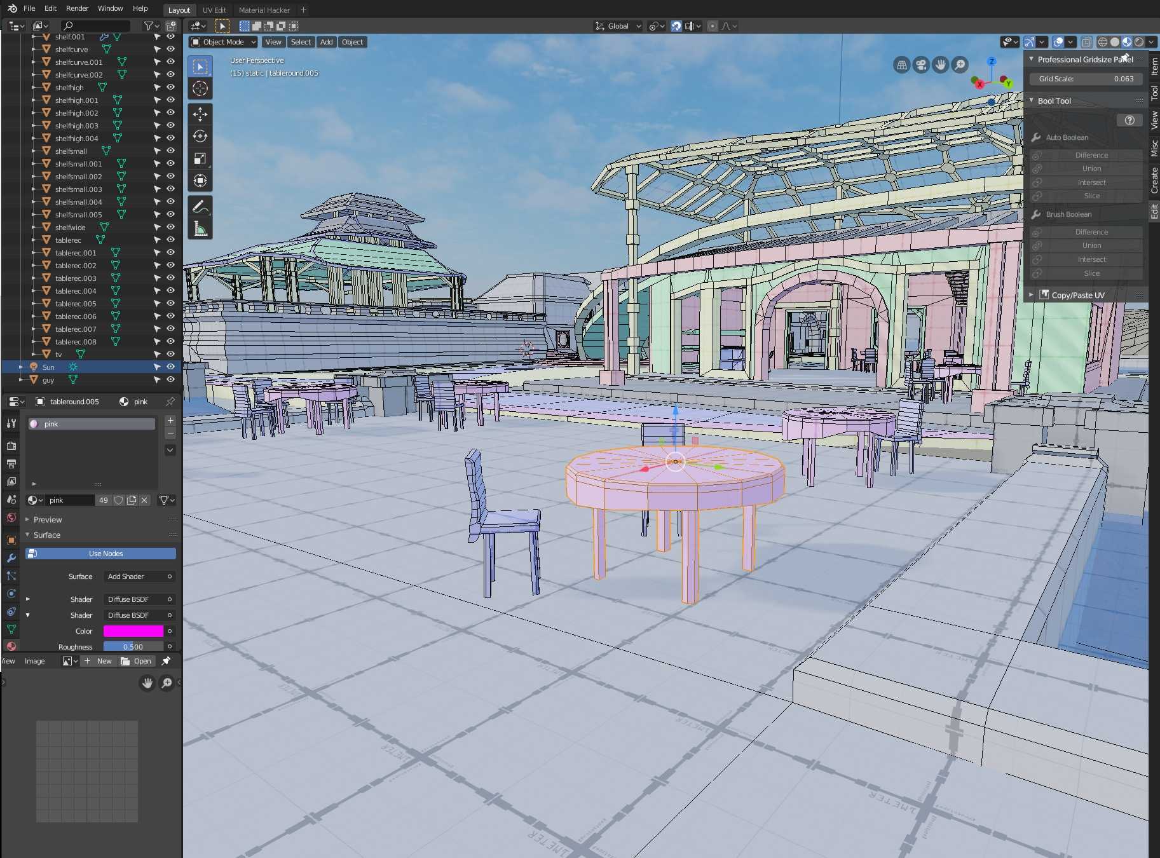This screenshot has height=858, width=1160.
Task: Click the camera view icon in viewport
Action: coord(921,65)
